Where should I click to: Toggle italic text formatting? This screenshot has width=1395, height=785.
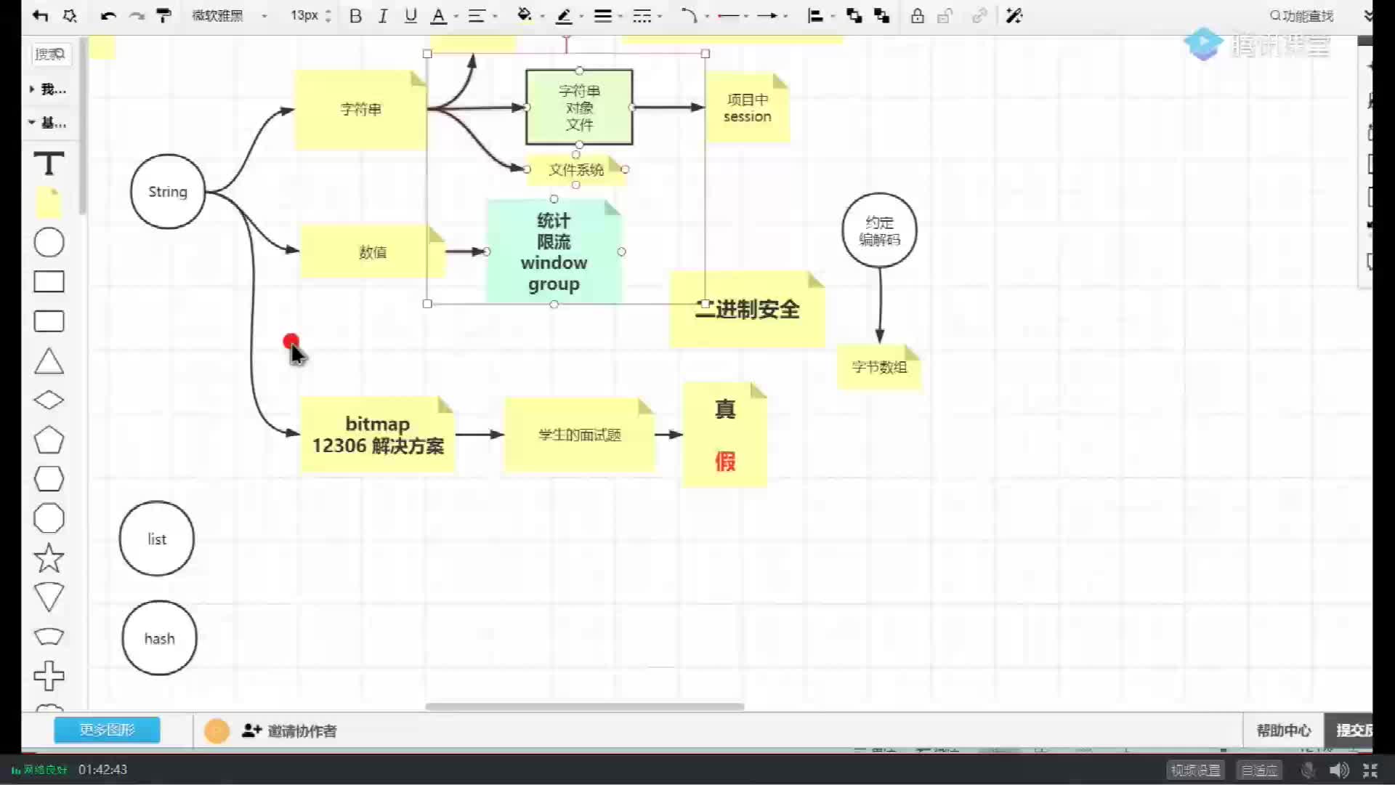click(x=383, y=16)
